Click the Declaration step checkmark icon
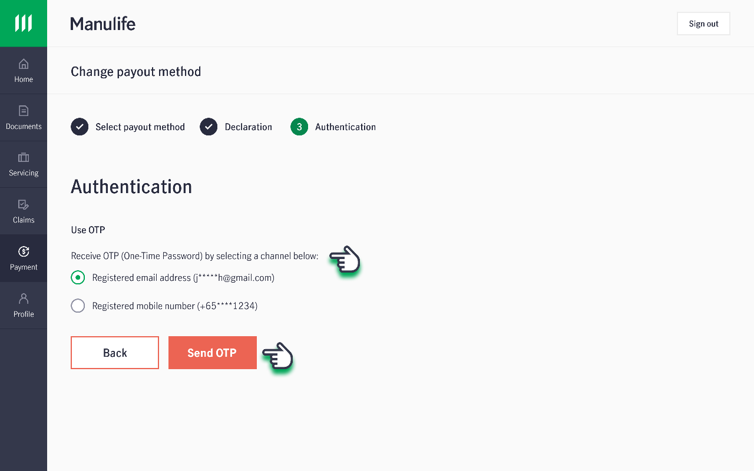The width and height of the screenshot is (754, 471). pyautogui.click(x=209, y=127)
